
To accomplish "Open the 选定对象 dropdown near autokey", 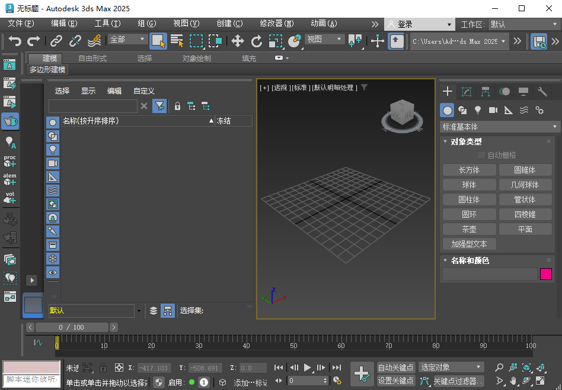I will click(451, 367).
